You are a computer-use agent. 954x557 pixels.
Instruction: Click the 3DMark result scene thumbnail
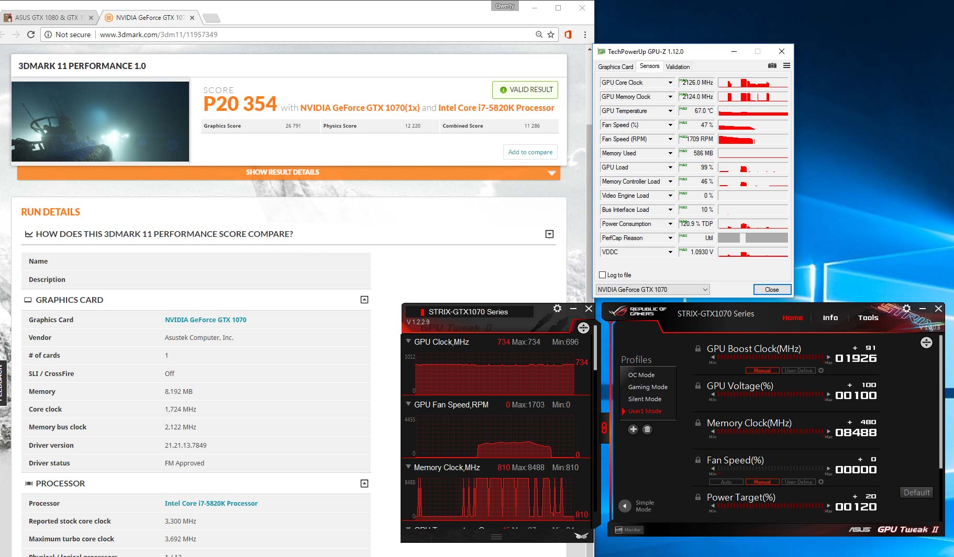pyautogui.click(x=100, y=121)
